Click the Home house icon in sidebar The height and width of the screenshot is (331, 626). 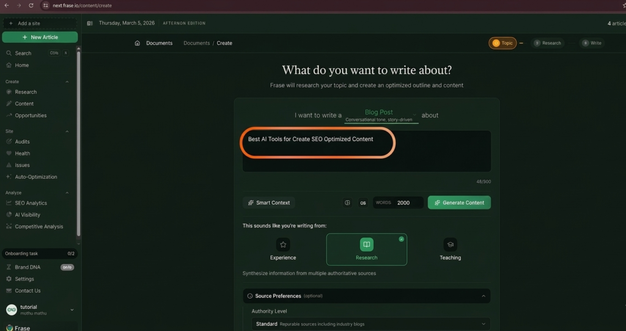tap(9, 65)
